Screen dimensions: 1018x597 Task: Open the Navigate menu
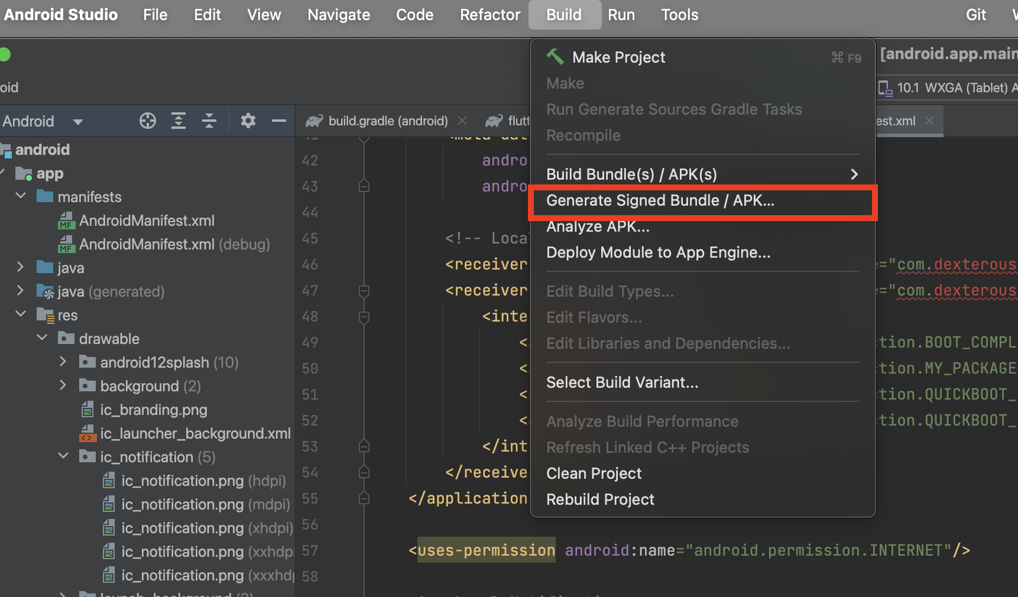coord(339,15)
